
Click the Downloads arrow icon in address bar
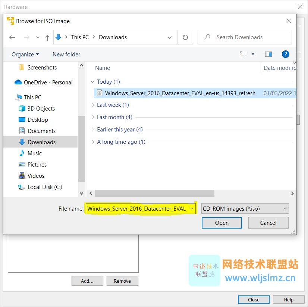pyautogui.click(x=58, y=37)
